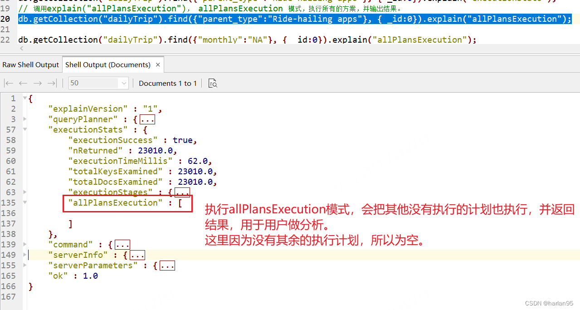Go to first page of documents

[x=9, y=83]
